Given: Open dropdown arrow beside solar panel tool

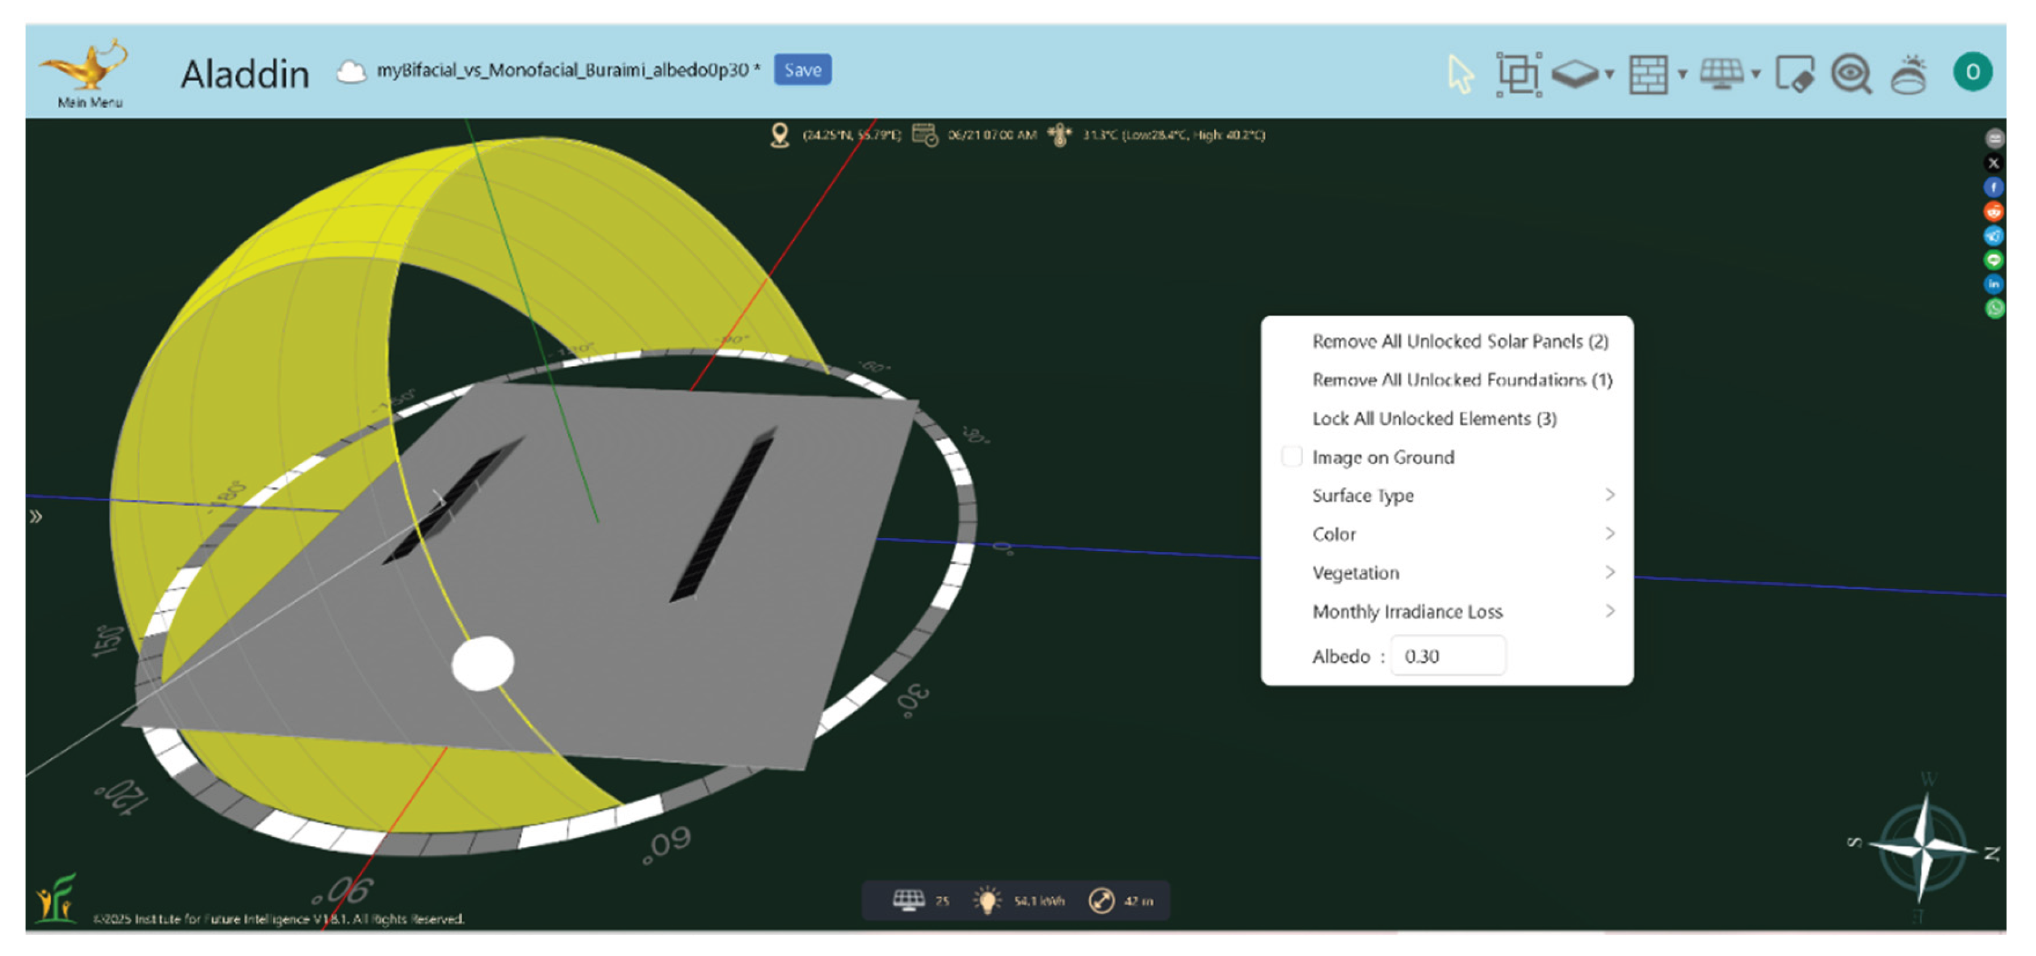Looking at the screenshot, I should [x=1756, y=74].
